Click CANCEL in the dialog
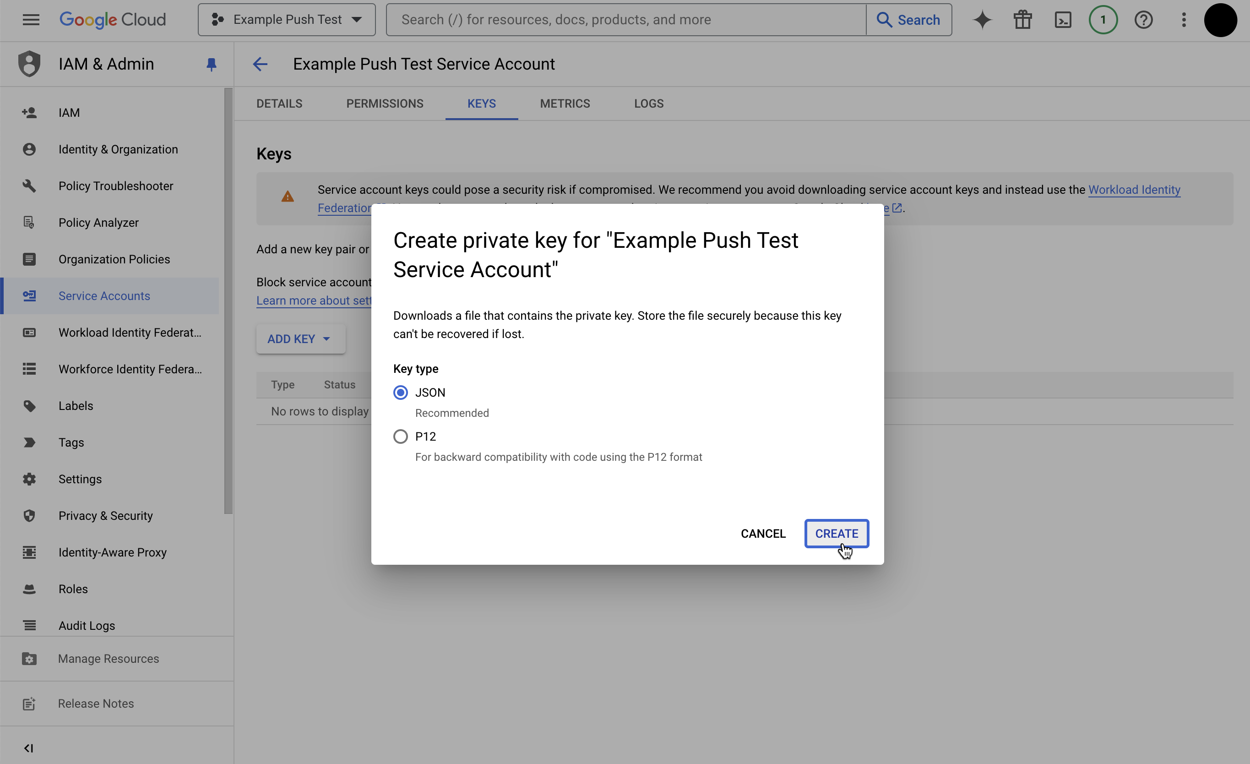 click(763, 534)
